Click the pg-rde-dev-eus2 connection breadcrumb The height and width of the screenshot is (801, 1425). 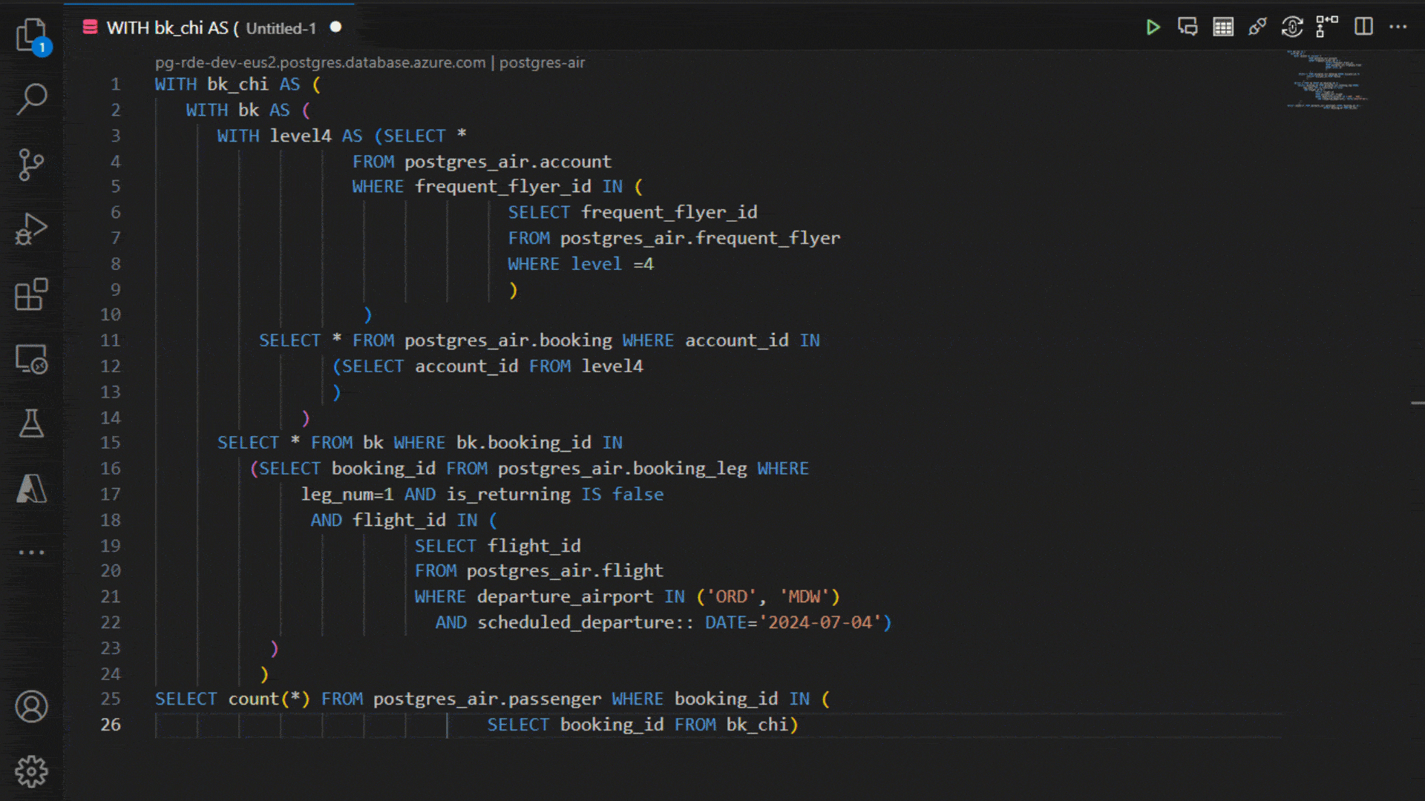[x=319, y=62]
